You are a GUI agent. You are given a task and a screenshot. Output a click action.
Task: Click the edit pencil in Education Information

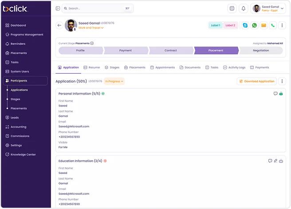point(275,161)
